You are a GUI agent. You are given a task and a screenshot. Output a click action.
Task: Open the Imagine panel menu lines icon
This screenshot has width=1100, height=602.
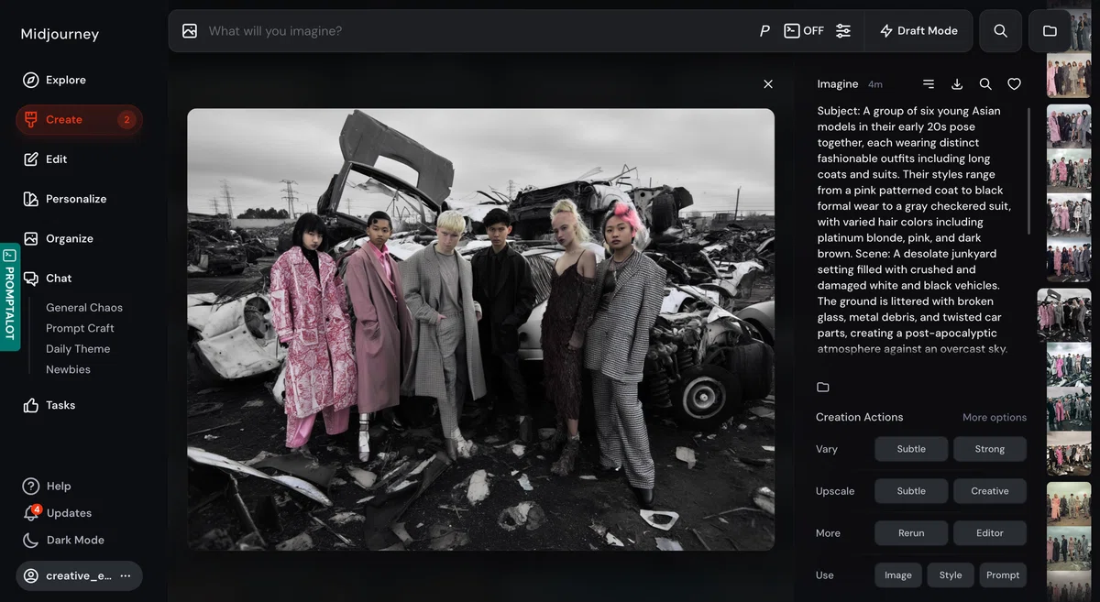(x=929, y=84)
